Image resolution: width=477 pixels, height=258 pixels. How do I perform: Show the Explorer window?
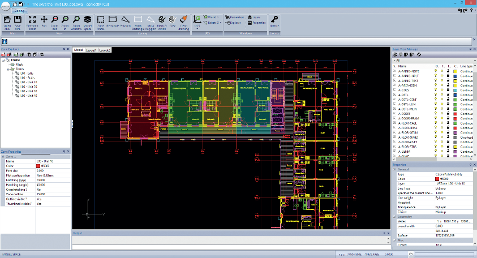[233, 23]
